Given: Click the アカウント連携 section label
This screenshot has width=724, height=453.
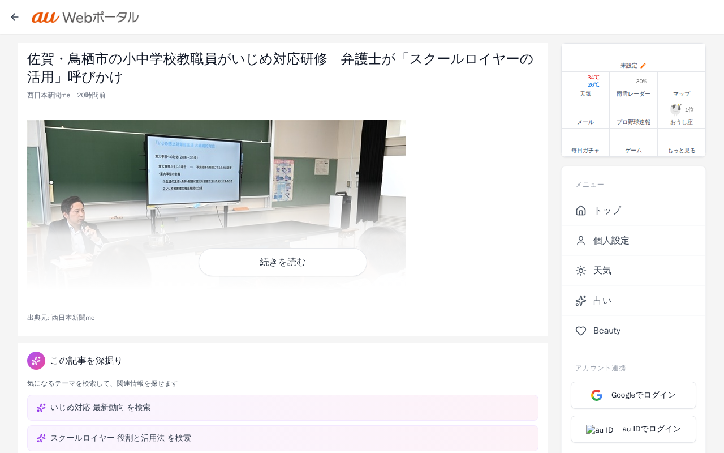Looking at the screenshot, I should [600, 368].
